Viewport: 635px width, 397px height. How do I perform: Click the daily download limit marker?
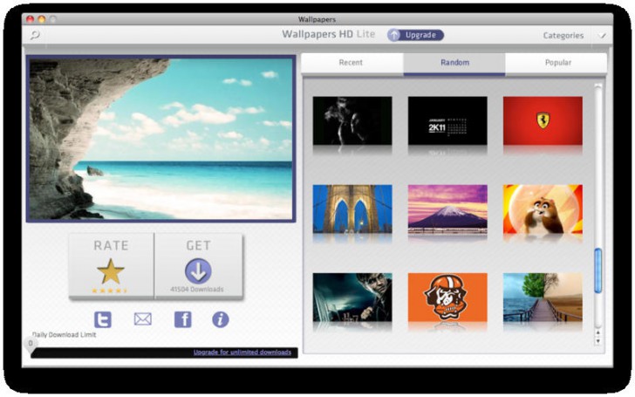pyautogui.click(x=31, y=344)
